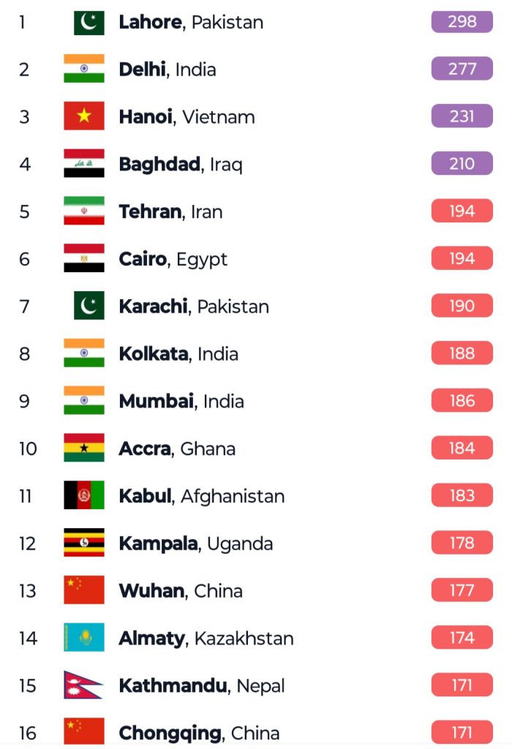Click the Vietnam flag beside Hanoi
This screenshot has height=749, width=512.
click(83, 116)
